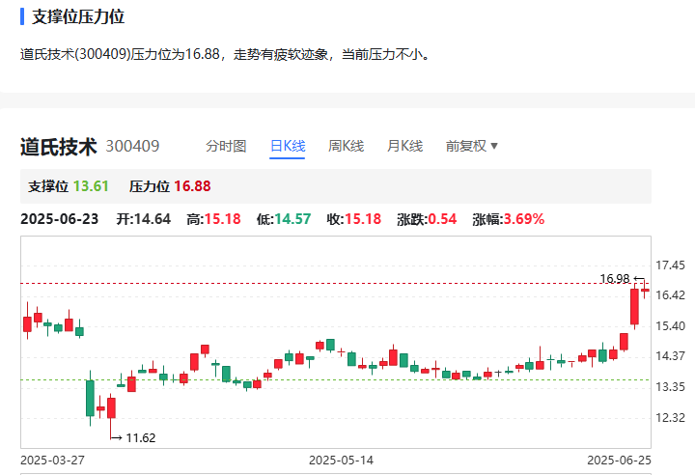Click the 16.98 high marker on chart

click(614, 278)
